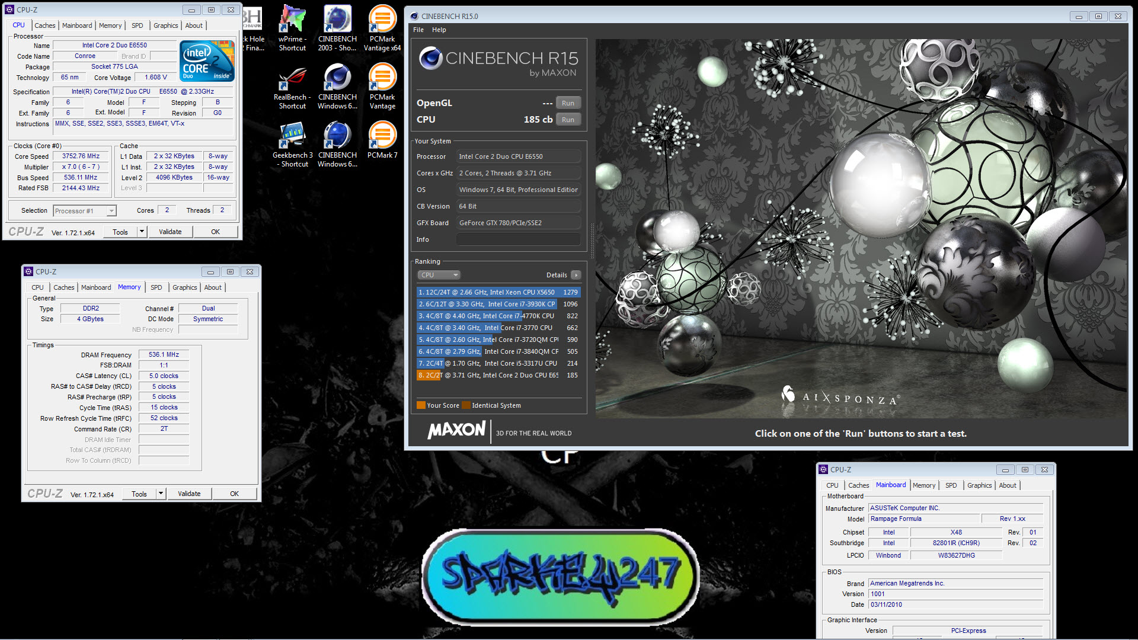Image resolution: width=1138 pixels, height=640 pixels.
Task: Click Tools button in Memory CPU-Z window
Action: pos(139,494)
